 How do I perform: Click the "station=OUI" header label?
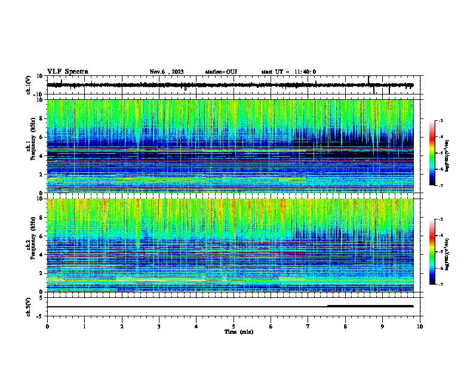click(x=221, y=72)
